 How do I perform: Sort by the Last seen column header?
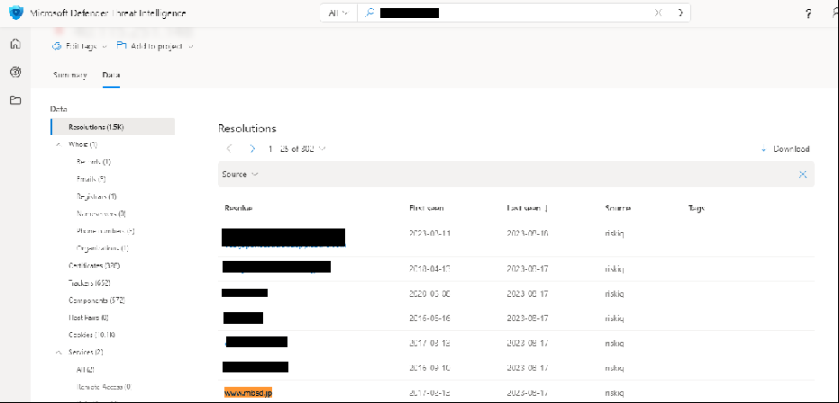pos(528,208)
